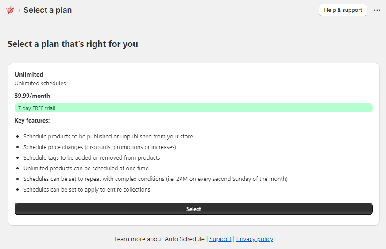
Task: Open the Privacy policy link
Action: 255,239
